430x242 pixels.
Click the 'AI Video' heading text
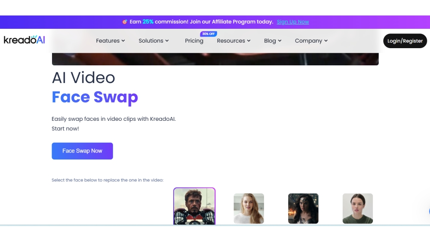tap(83, 77)
